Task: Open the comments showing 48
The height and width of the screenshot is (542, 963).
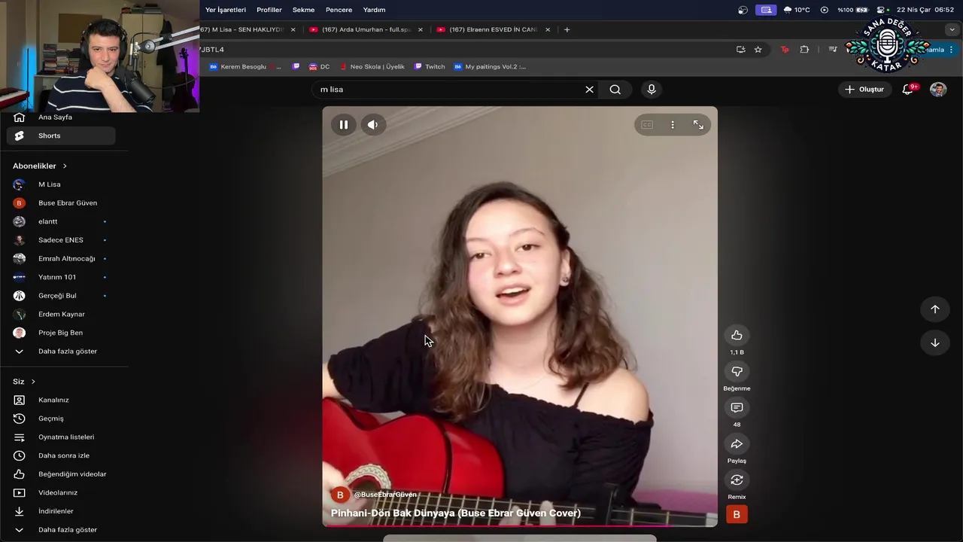Action: (737, 407)
